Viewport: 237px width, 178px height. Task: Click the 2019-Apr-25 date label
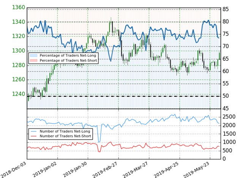coord(166,170)
